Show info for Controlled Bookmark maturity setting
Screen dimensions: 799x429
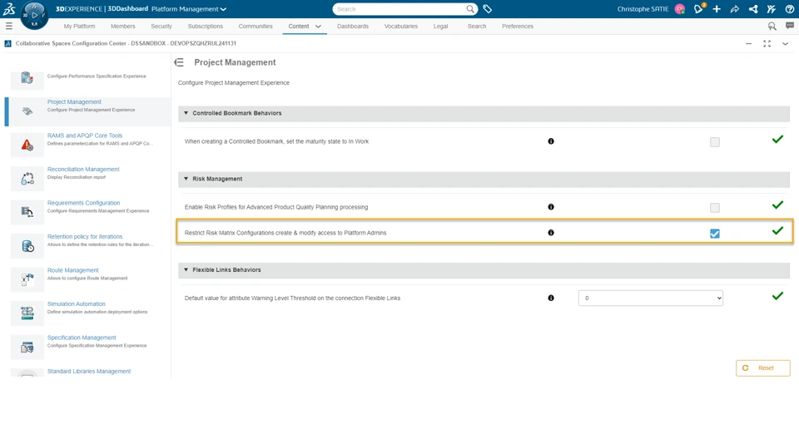coord(551,141)
